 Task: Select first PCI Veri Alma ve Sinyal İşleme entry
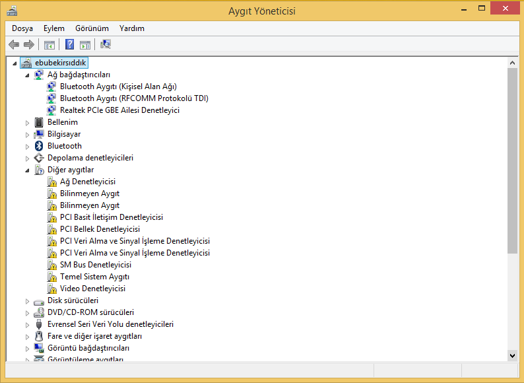[x=135, y=241]
